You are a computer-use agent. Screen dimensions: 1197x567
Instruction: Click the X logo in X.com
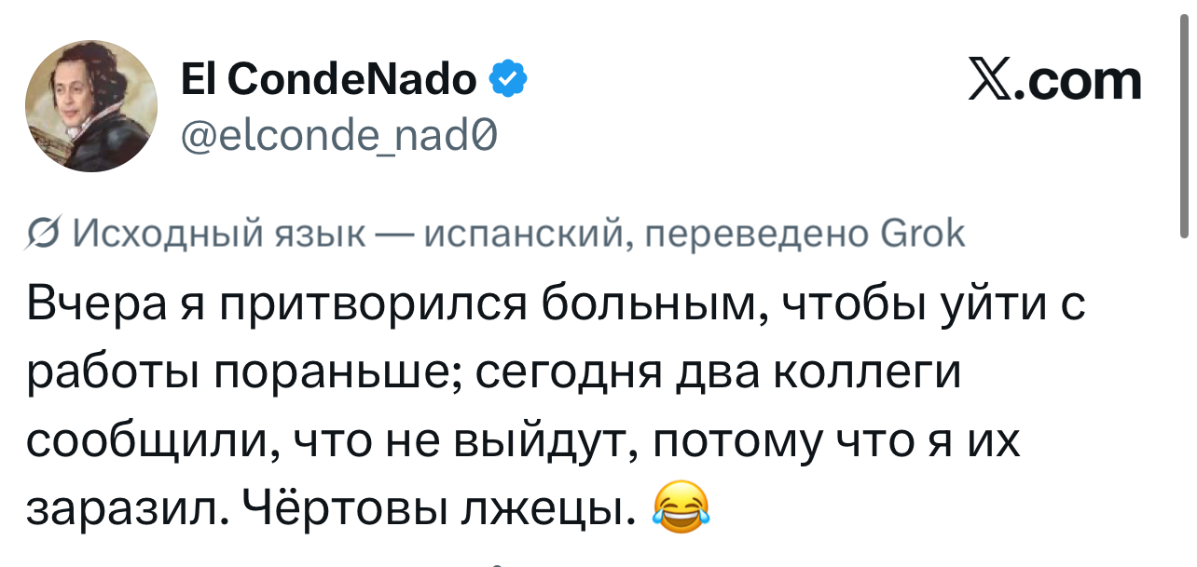(992, 81)
